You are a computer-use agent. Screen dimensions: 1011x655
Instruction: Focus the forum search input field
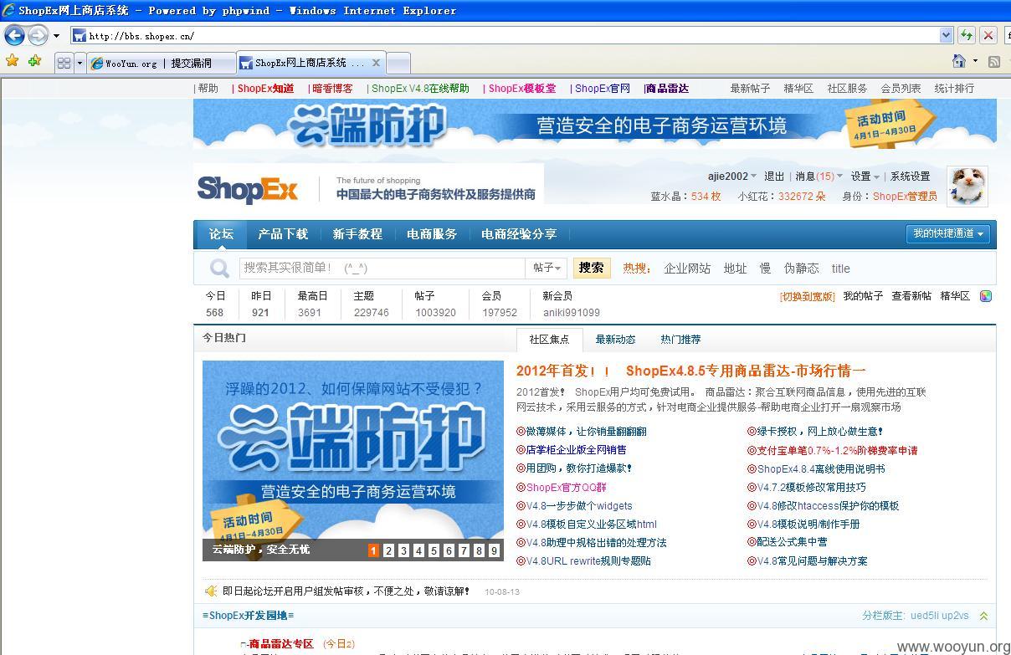point(382,268)
